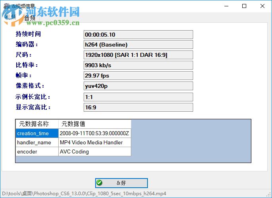Viewport: 272px width, 198px height.
Task: Click the green checkmark icon on OK button
Action: pyautogui.click(x=99, y=182)
